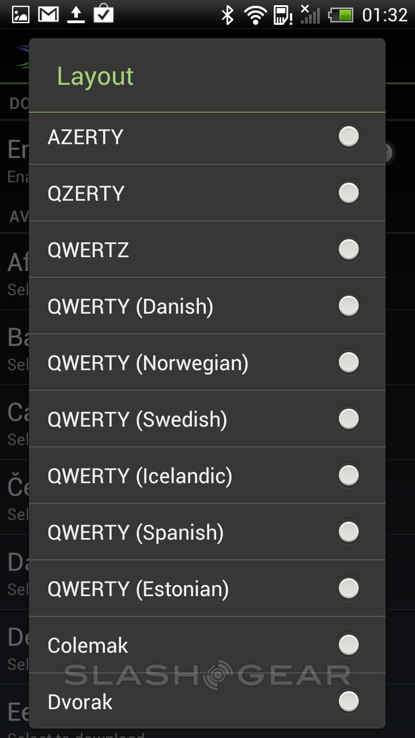
Task: Pick QWERTY (Norwegian) layout option
Action: 148,363
